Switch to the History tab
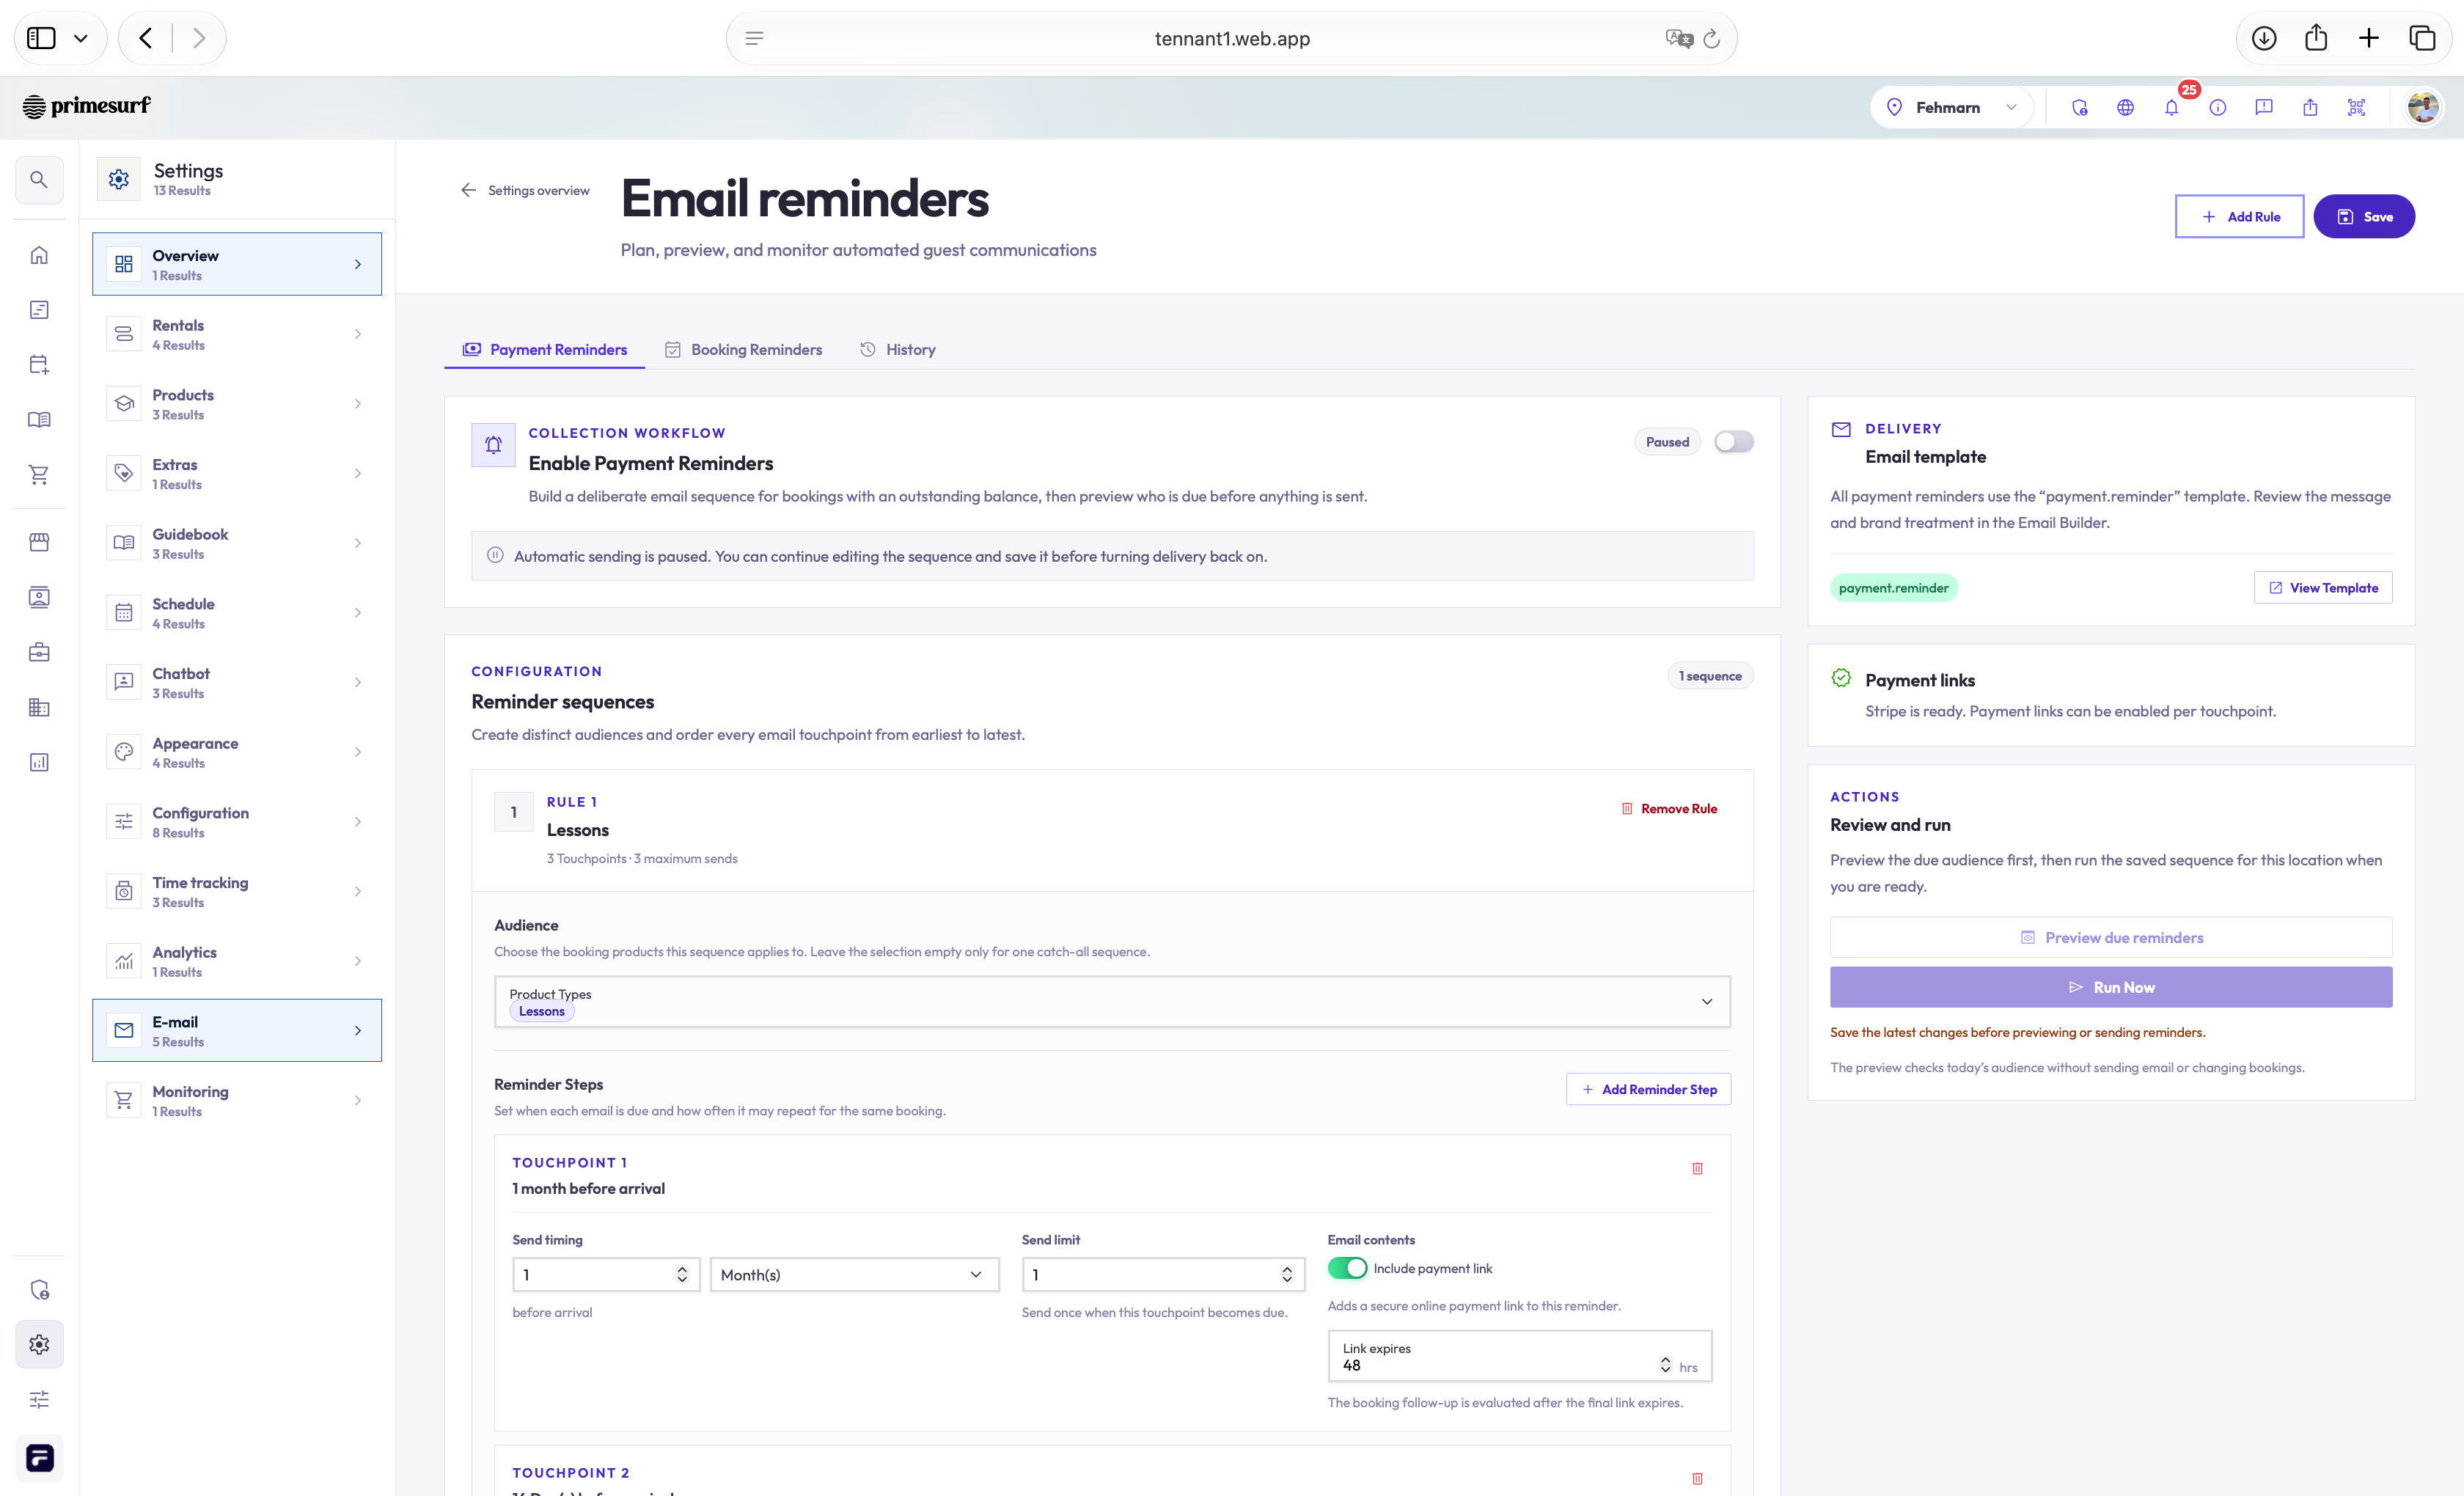The width and height of the screenshot is (2464, 1496). (898, 349)
